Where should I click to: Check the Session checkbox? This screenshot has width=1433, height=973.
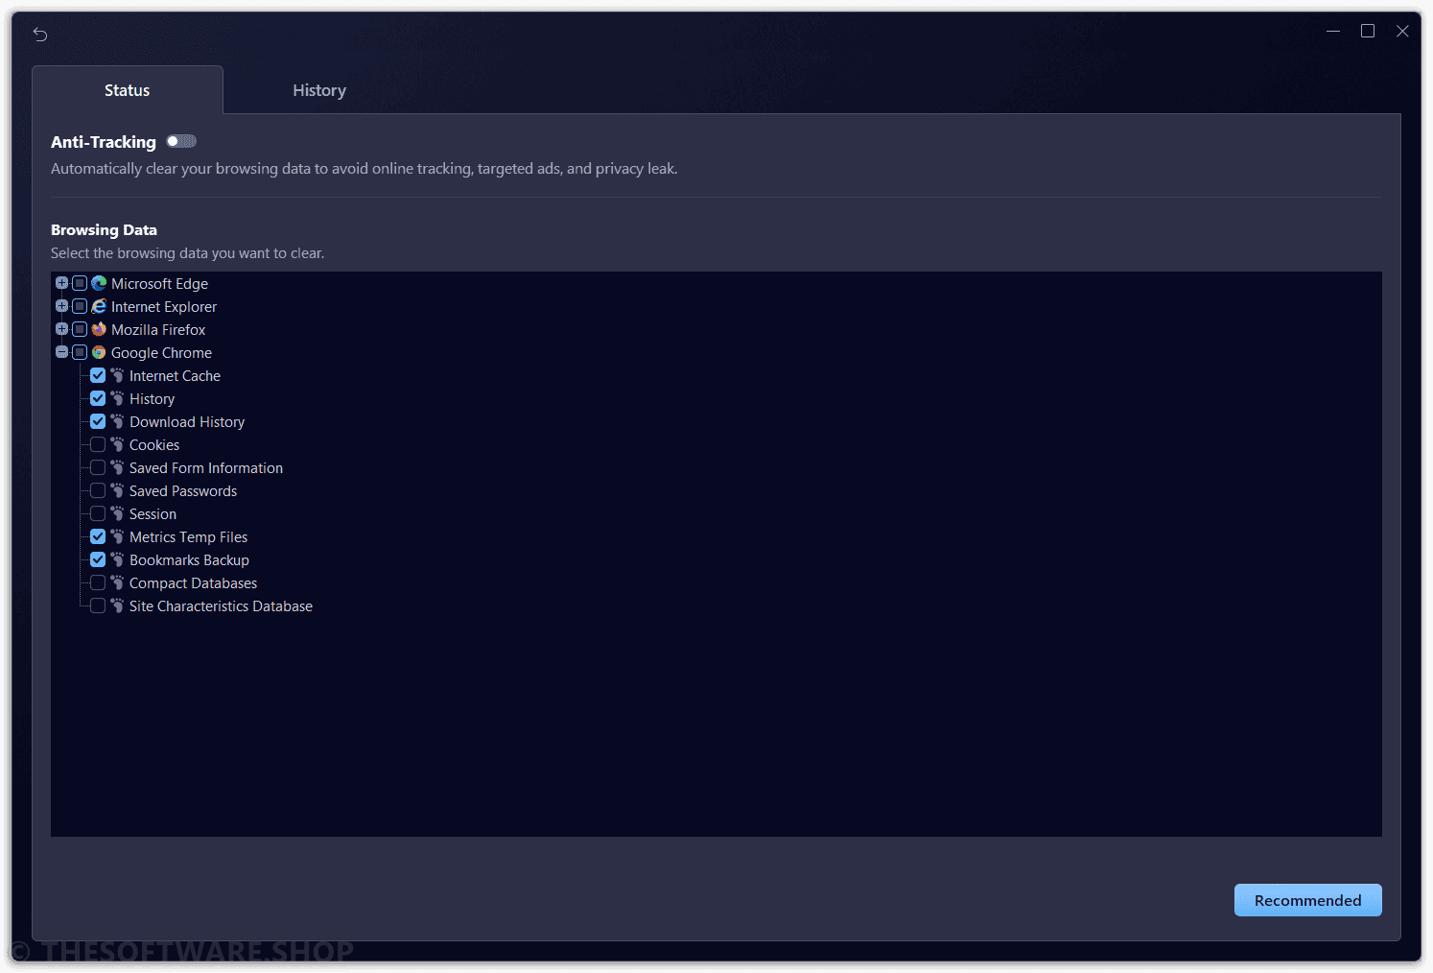(x=98, y=513)
